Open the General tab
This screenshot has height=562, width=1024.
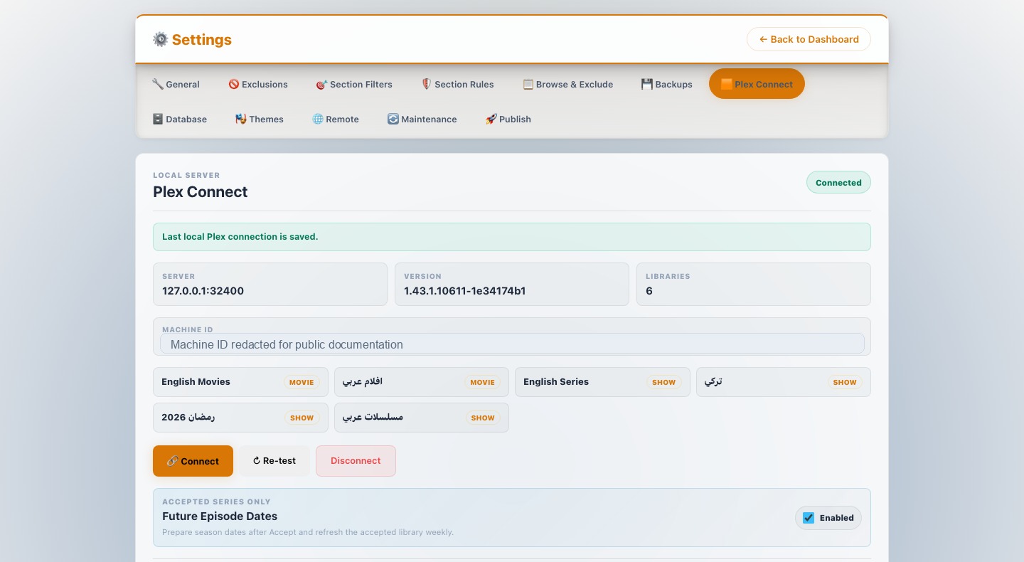pos(176,84)
